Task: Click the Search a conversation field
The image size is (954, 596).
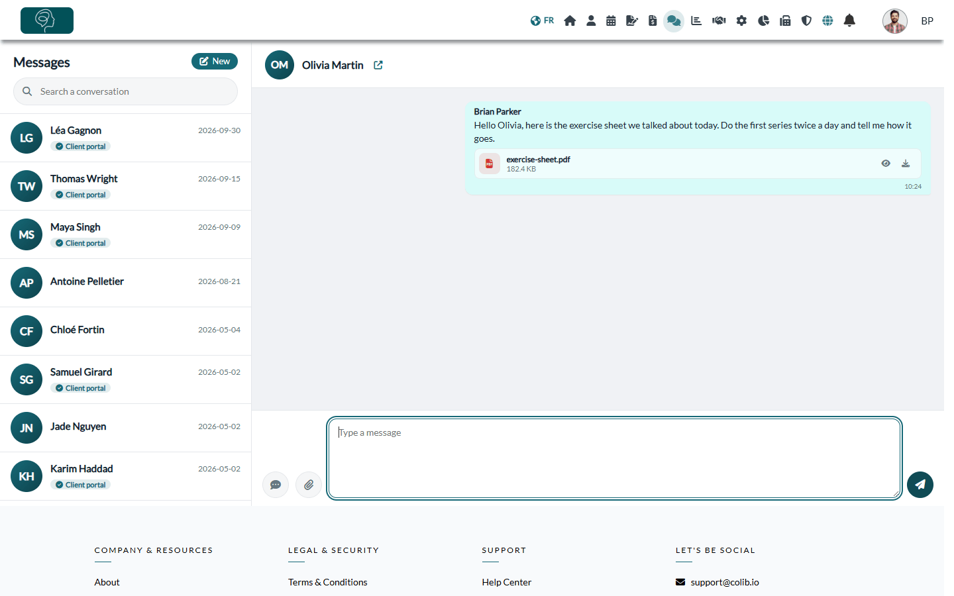Action: click(125, 91)
